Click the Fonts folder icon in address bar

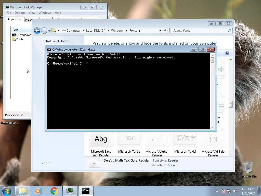[54, 31]
